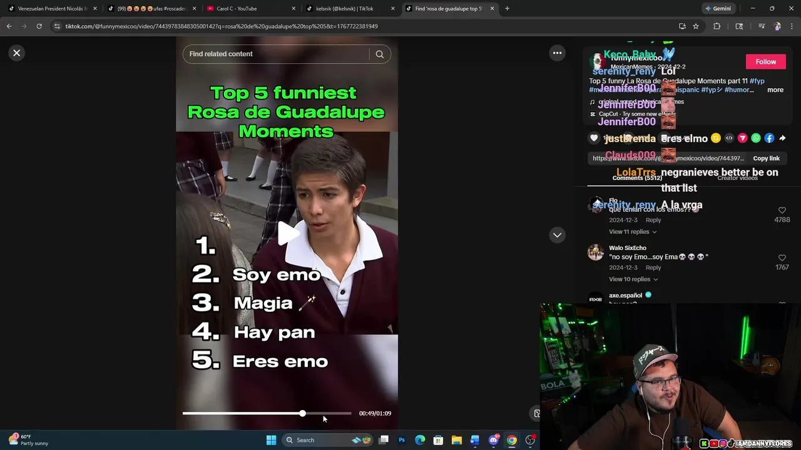Screen dimensions: 801x450
Task: Seek the video progress bar handle
Action: [x=302, y=413]
